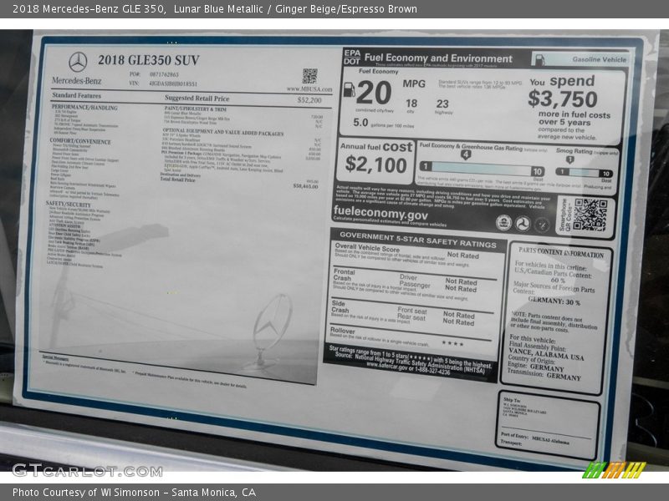This screenshot has width=669, height=501.
Task: Click the 'Standard Features' heading
Action: 76,95
